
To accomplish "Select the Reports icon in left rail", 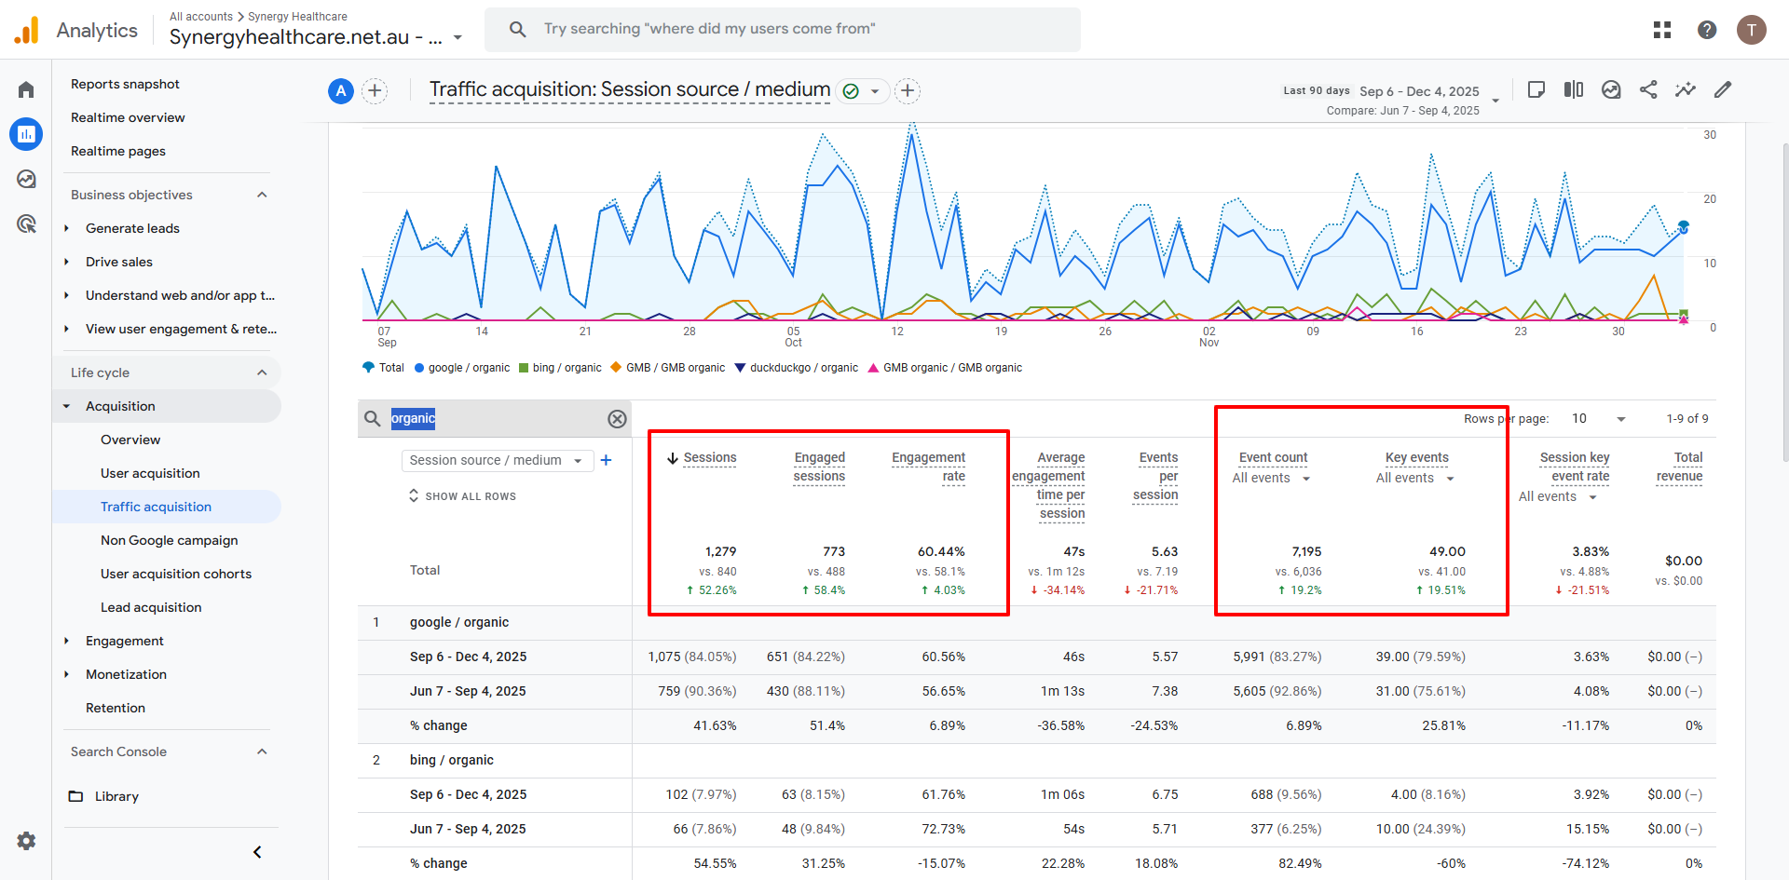I will pyautogui.click(x=26, y=134).
